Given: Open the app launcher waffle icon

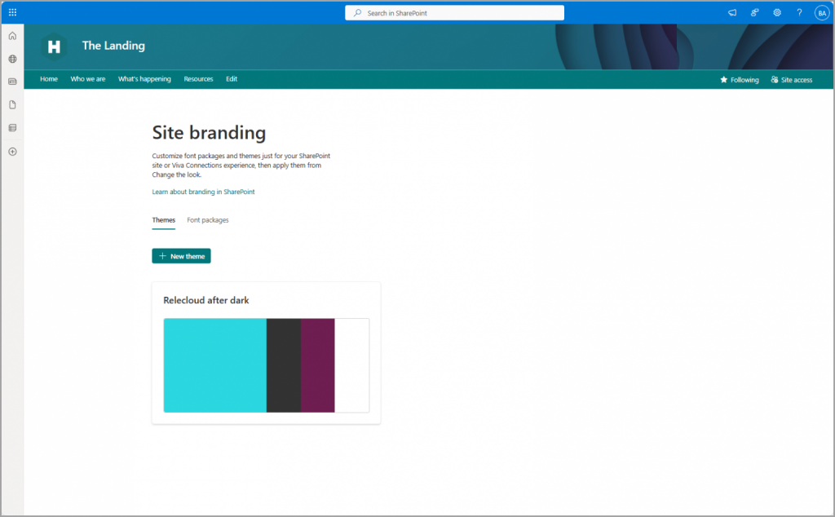Looking at the screenshot, I should pos(13,12).
